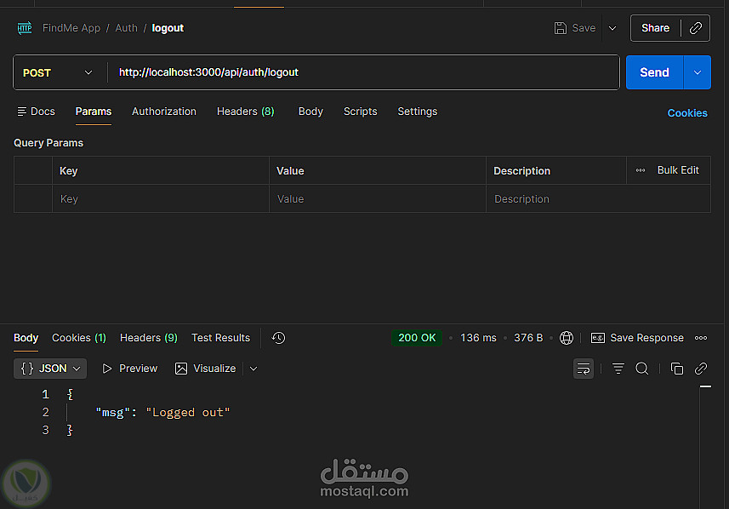Send the logout request
The height and width of the screenshot is (509, 729).
point(655,72)
